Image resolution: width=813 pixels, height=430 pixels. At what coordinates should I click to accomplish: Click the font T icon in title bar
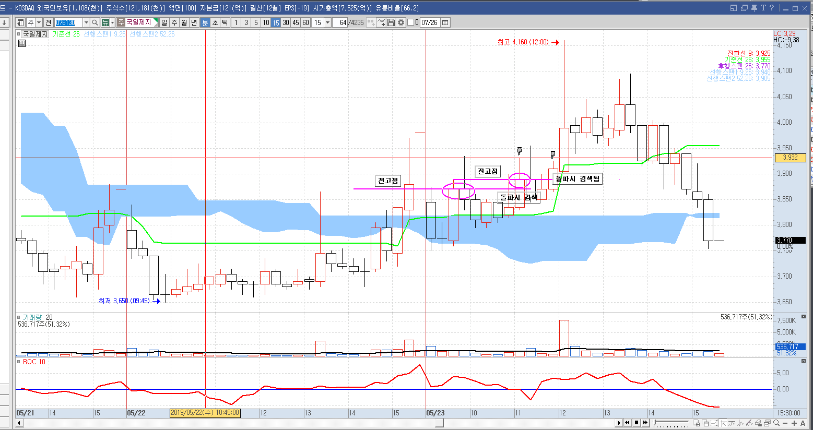click(763, 8)
